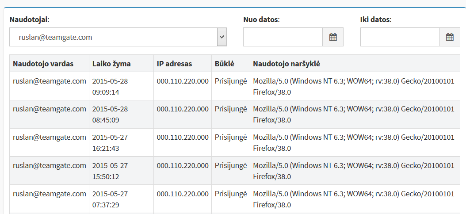Click the browser string in the 07:37:29 row
The height and width of the screenshot is (214, 466).
point(354,199)
